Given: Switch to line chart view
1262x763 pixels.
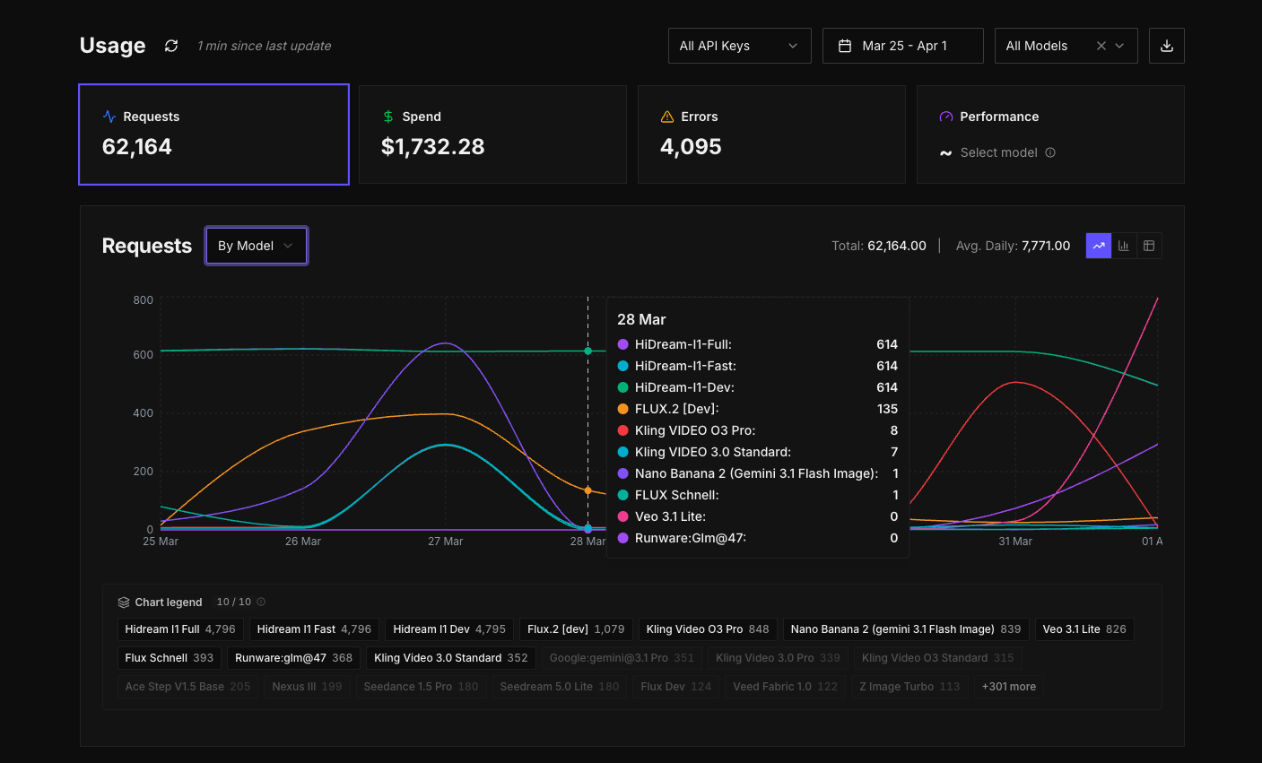Looking at the screenshot, I should [x=1098, y=246].
